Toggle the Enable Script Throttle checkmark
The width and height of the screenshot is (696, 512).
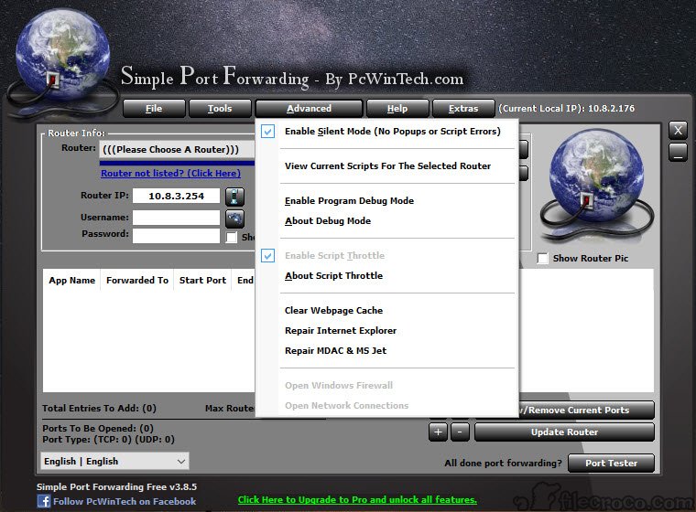pos(267,256)
